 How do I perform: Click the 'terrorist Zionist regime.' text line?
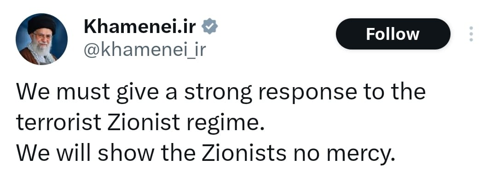tap(140, 123)
